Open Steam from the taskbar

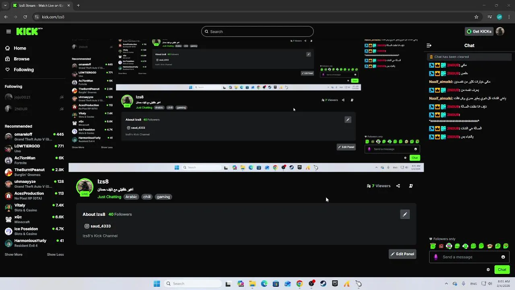click(x=323, y=284)
